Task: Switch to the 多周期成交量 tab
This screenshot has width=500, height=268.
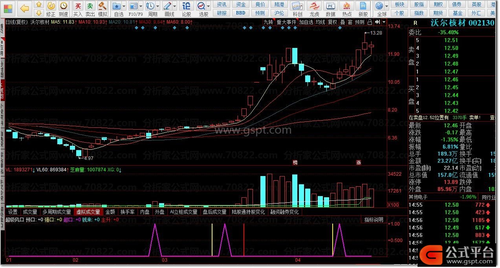Action: [x=57, y=212]
